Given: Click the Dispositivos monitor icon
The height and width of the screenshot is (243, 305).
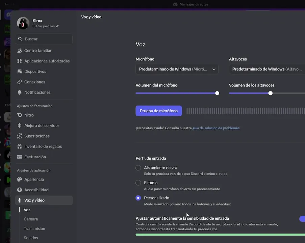Looking at the screenshot, I should tap(20, 72).
